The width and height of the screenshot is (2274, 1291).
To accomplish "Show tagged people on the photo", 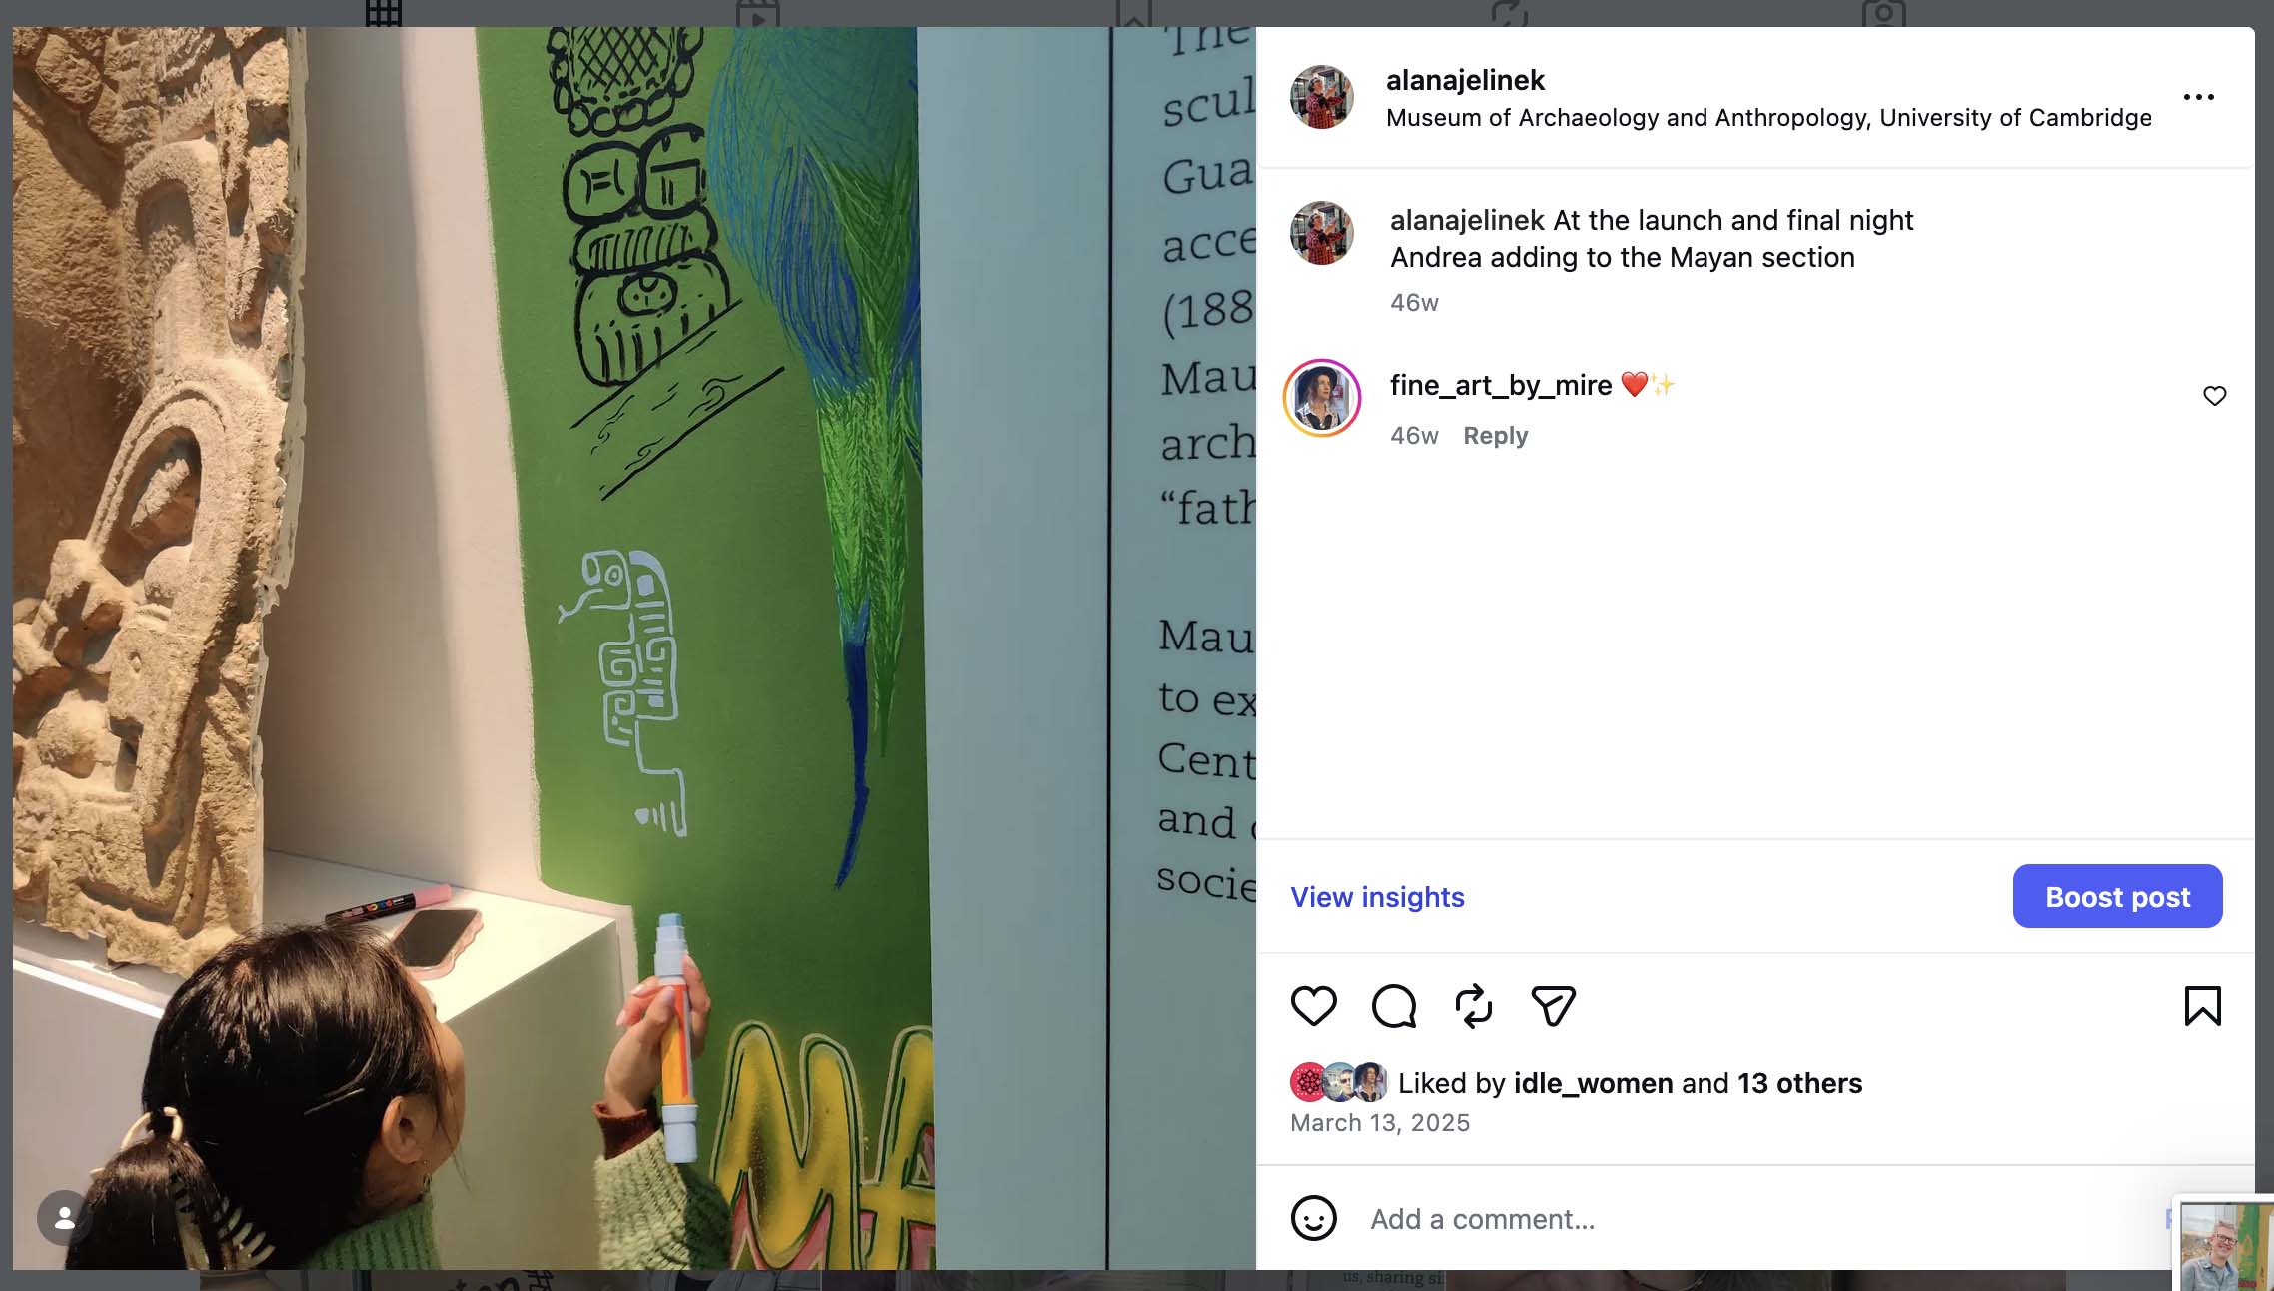I will (x=64, y=1217).
